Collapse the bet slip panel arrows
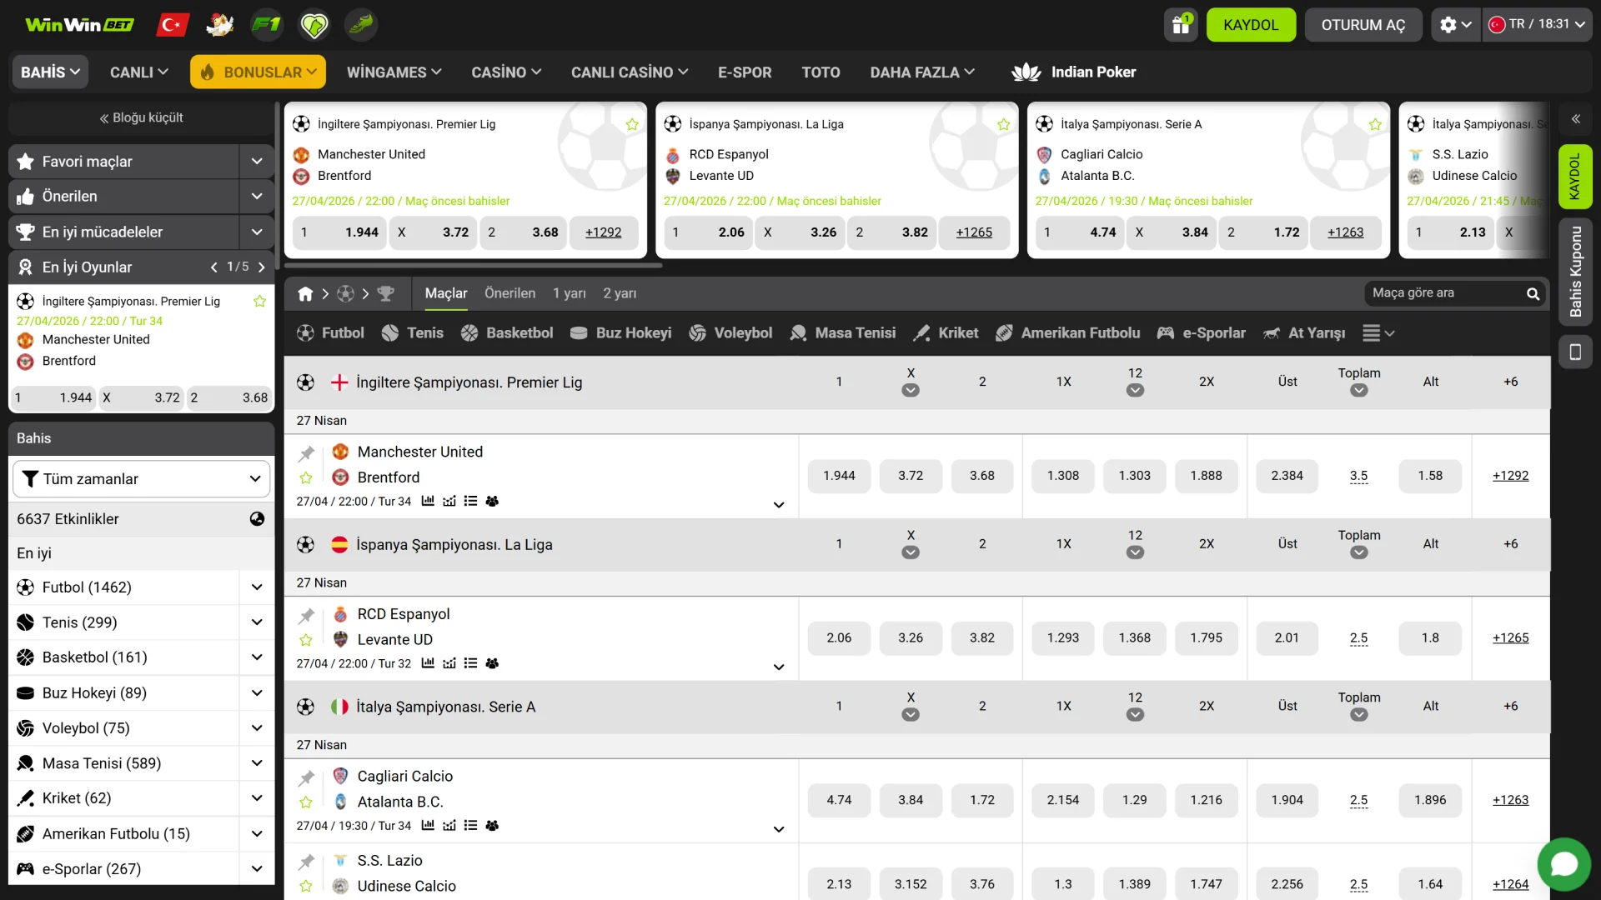Image resolution: width=1601 pixels, height=900 pixels. coord(1576,119)
